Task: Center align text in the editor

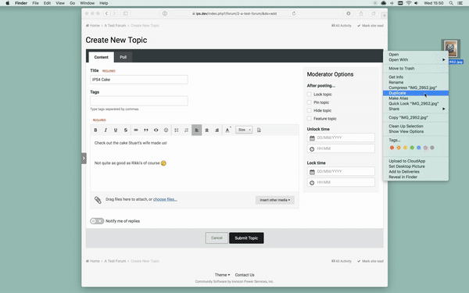Action: [206, 130]
